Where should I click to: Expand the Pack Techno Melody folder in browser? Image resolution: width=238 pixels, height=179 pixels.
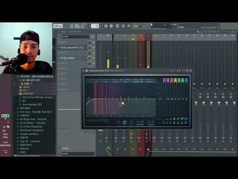[x=36, y=97]
